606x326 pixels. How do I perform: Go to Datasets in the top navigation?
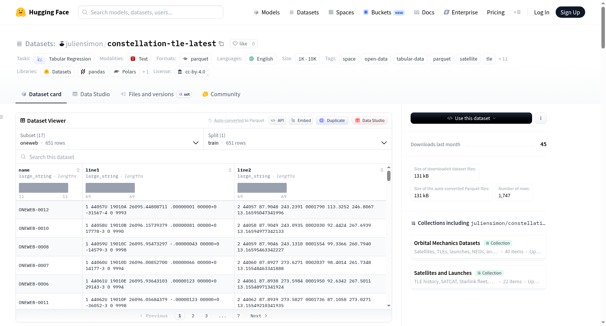pyautogui.click(x=304, y=12)
